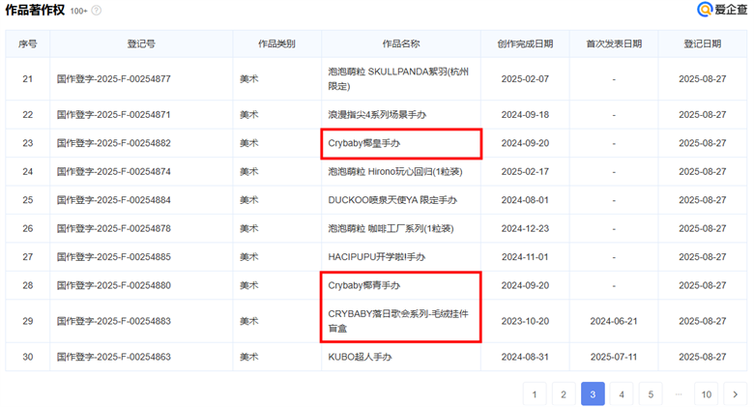The height and width of the screenshot is (407, 754).
Task: Click work name 浪漫指尖4系列场景手办
Action: pyautogui.click(x=377, y=114)
